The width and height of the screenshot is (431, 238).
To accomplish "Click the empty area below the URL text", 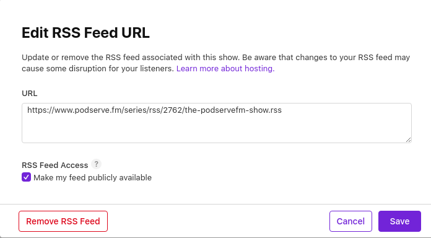I will (x=217, y=130).
